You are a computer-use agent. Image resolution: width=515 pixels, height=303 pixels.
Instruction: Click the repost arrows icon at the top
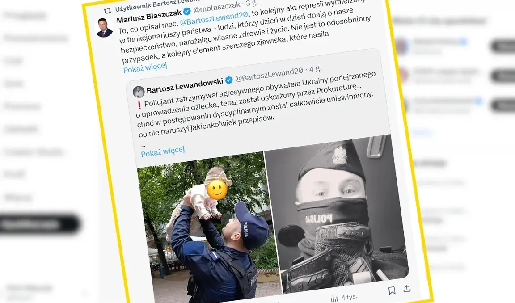tap(107, 11)
